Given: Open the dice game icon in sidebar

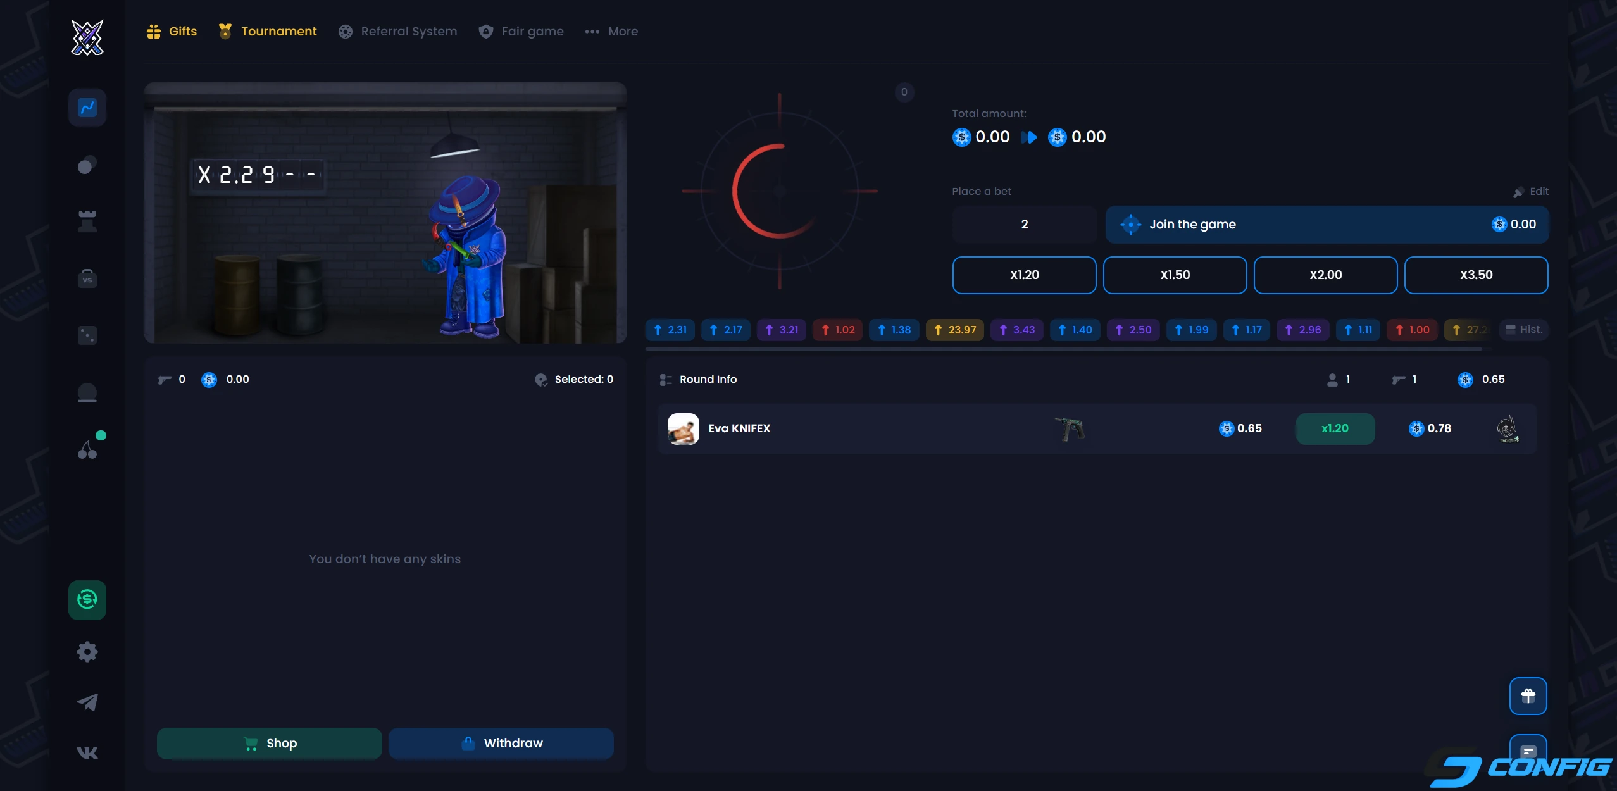Looking at the screenshot, I should coord(87,335).
